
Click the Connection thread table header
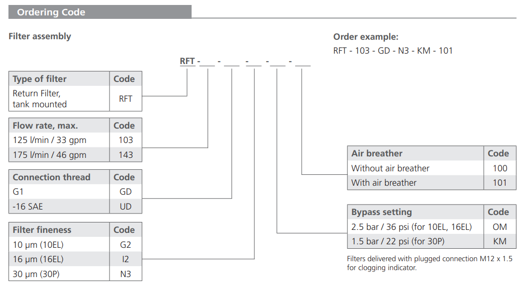click(51, 177)
